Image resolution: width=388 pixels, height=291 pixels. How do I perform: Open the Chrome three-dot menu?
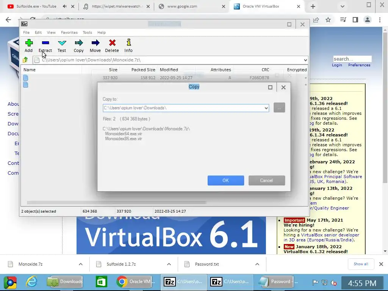380,20
